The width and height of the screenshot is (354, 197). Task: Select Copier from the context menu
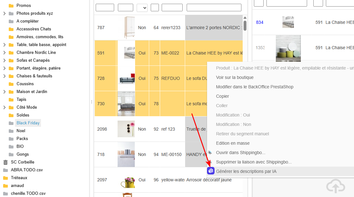[222, 96]
